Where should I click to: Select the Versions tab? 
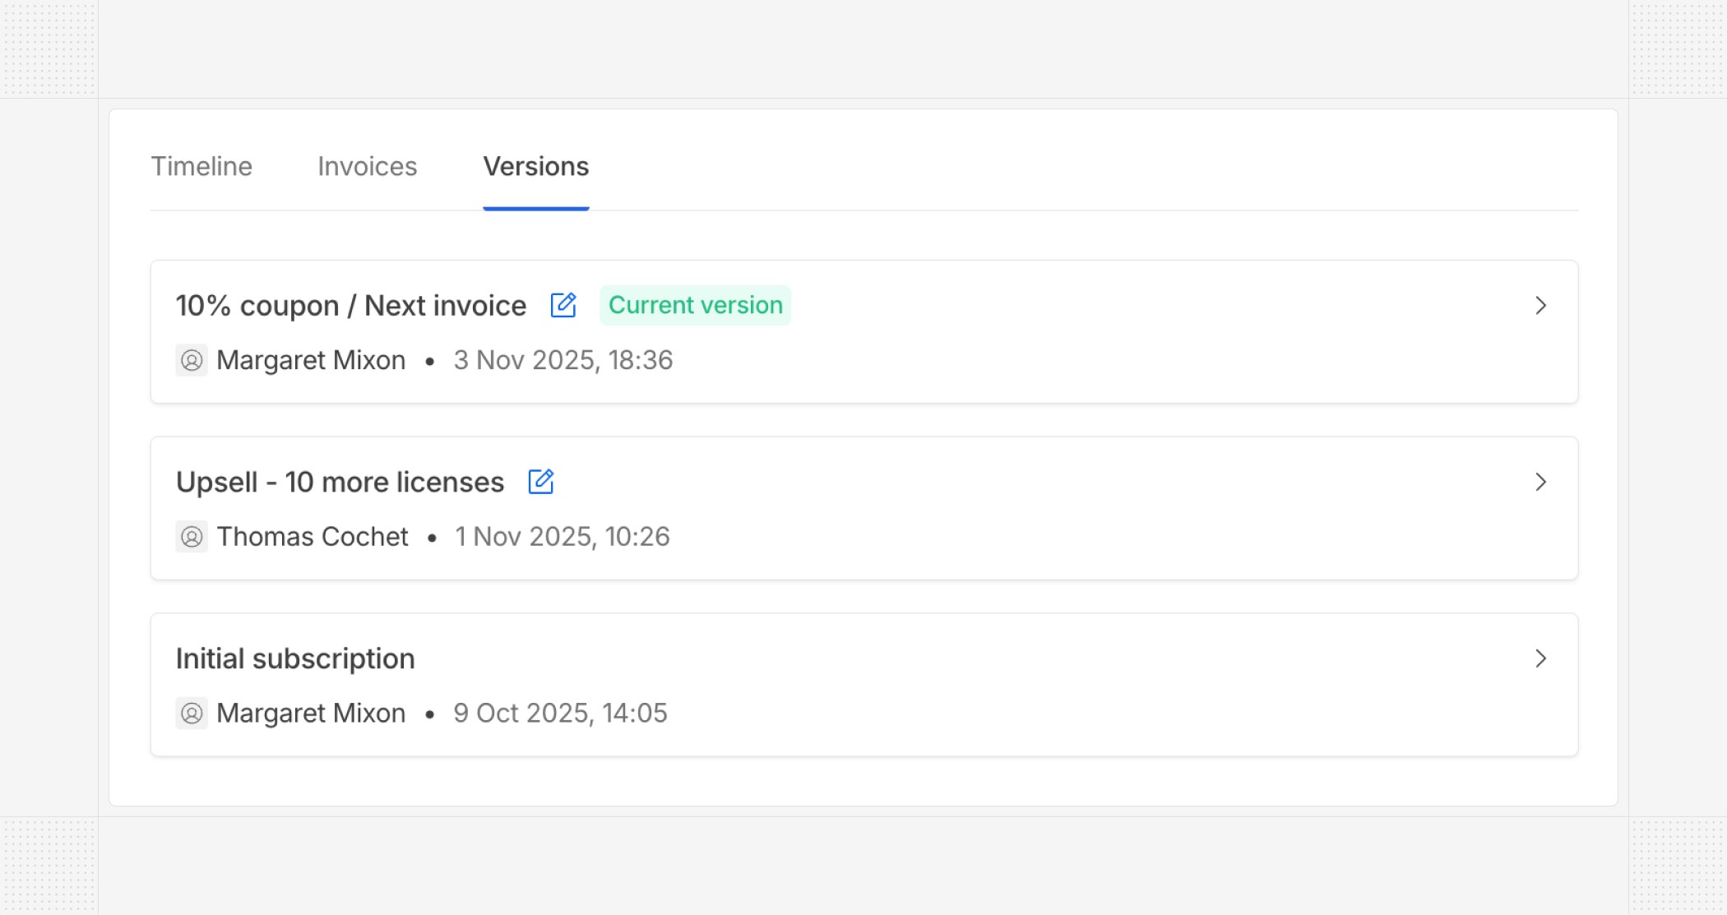[x=535, y=167]
